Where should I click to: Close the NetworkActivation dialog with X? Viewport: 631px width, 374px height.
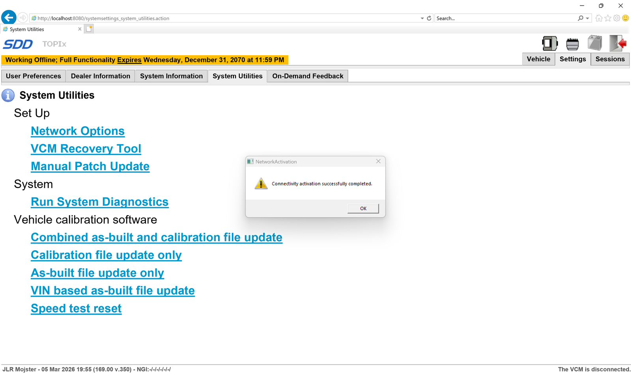pos(378,161)
